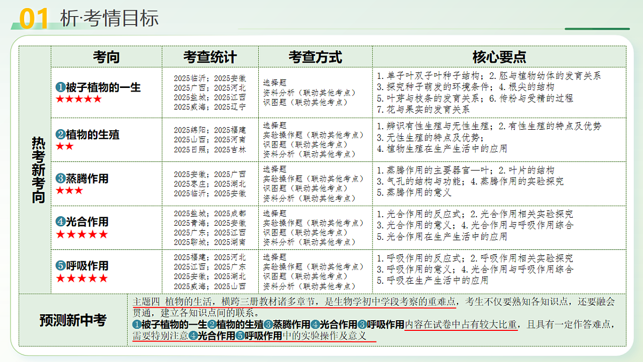Click the 2025吉林 statistics entry

229,150
